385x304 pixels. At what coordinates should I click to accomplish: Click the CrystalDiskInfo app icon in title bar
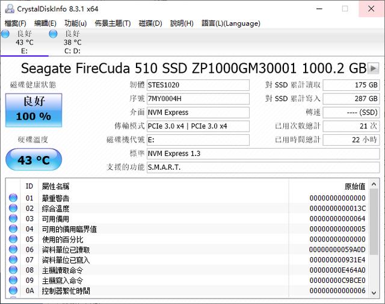[x=10, y=9]
